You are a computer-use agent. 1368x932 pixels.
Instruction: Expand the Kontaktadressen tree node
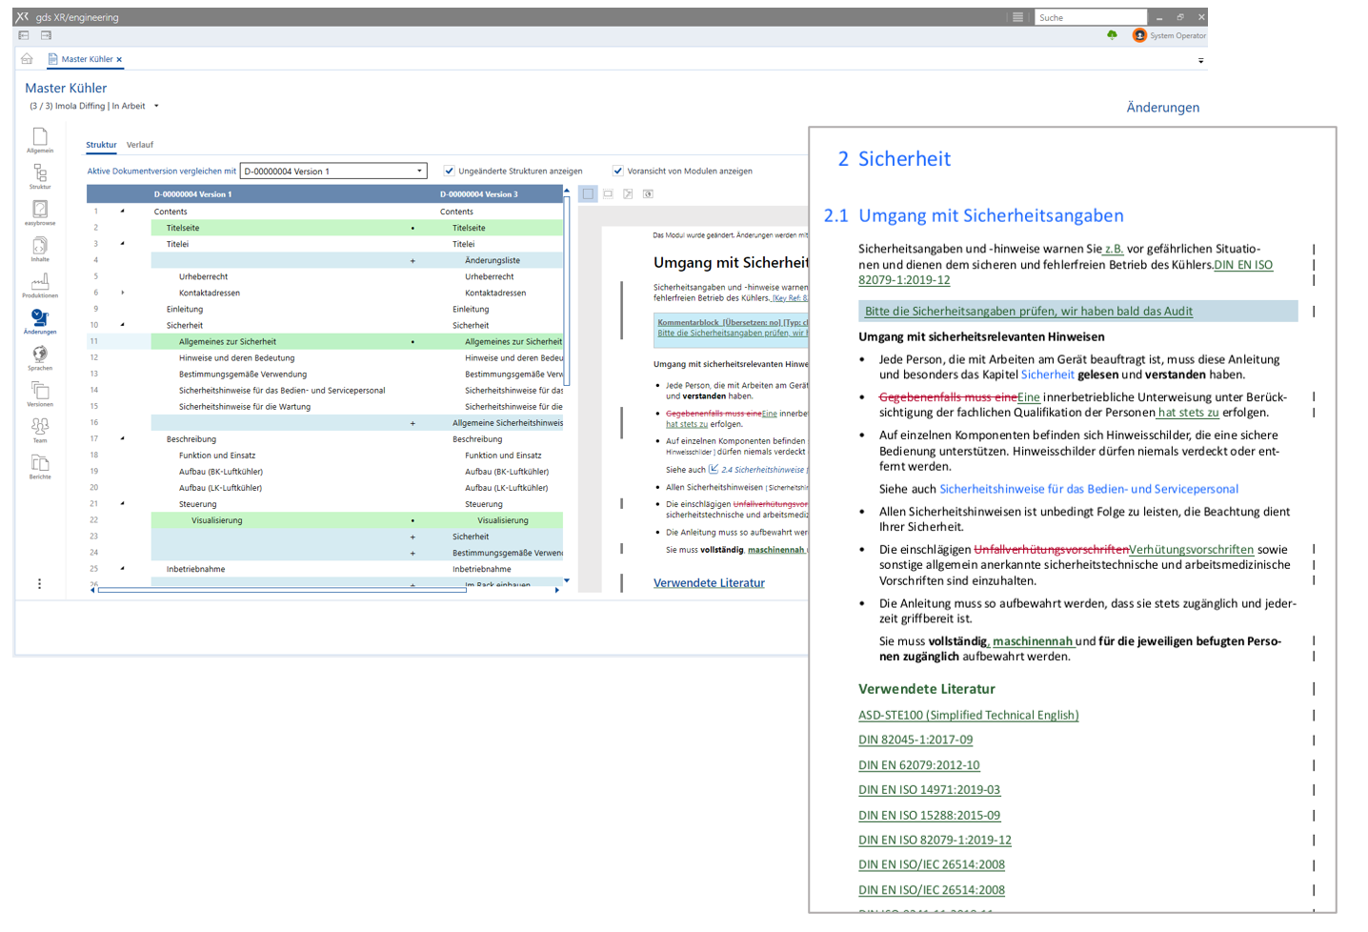(x=123, y=293)
